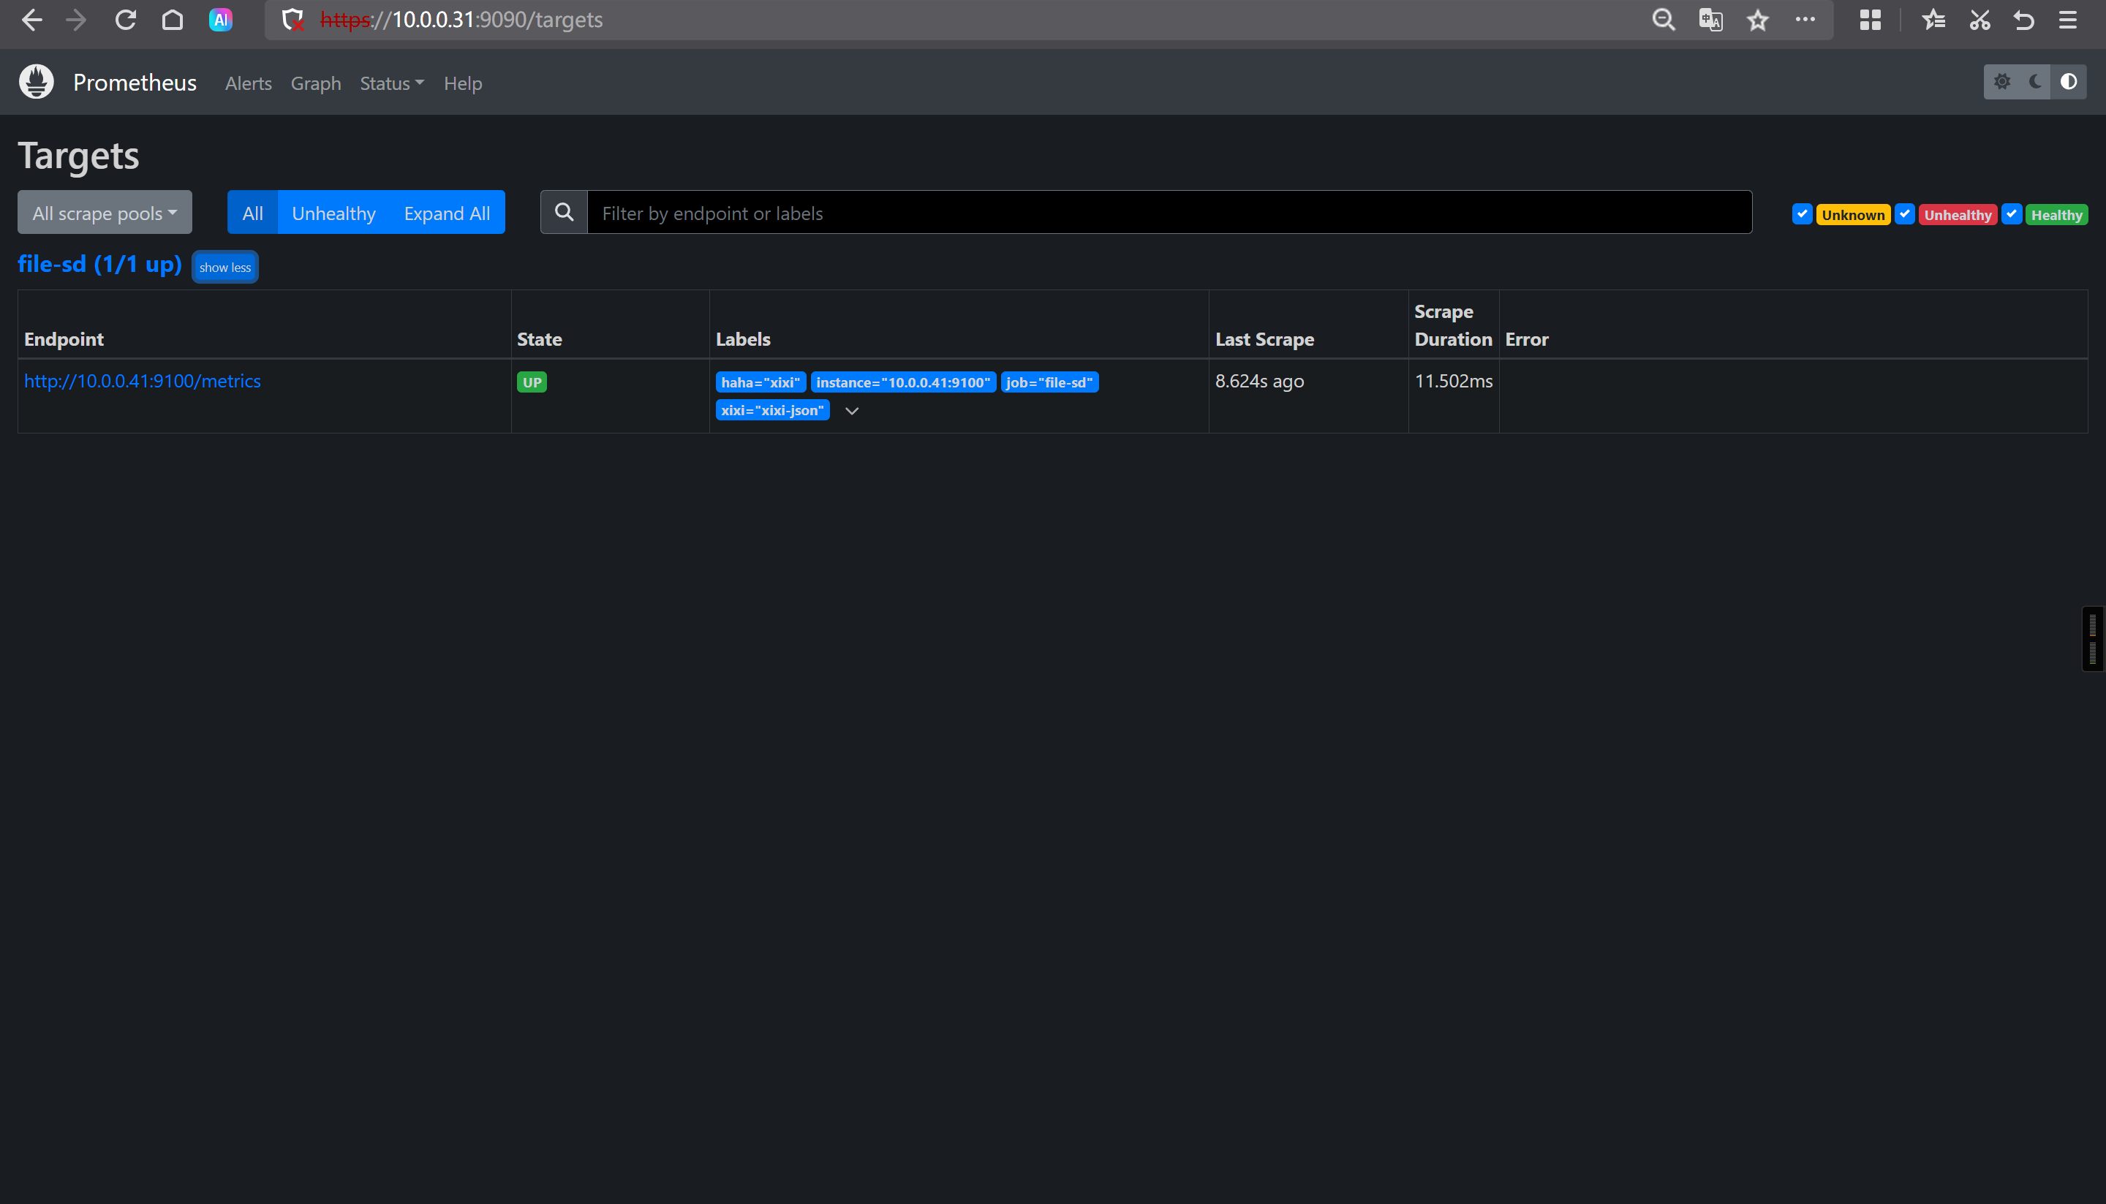Viewport: 2106px width, 1204px height.
Task: Click the xixi="xixi-json" label badge
Action: pyautogui.click(x=771, y=410)
